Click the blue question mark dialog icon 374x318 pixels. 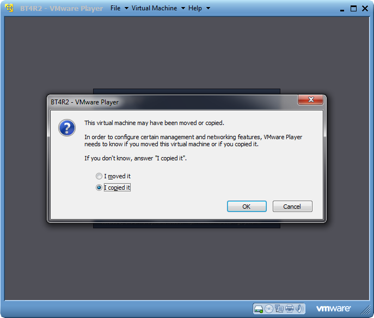pyautogui.click(x=67, y=128)
